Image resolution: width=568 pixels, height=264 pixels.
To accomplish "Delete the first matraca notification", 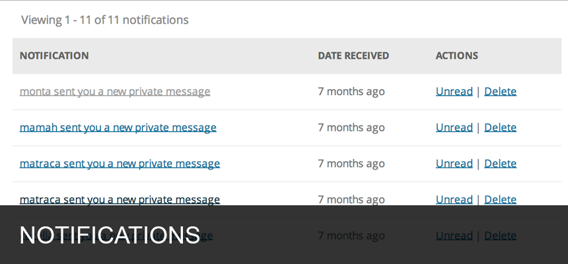I will pos(500,163).
